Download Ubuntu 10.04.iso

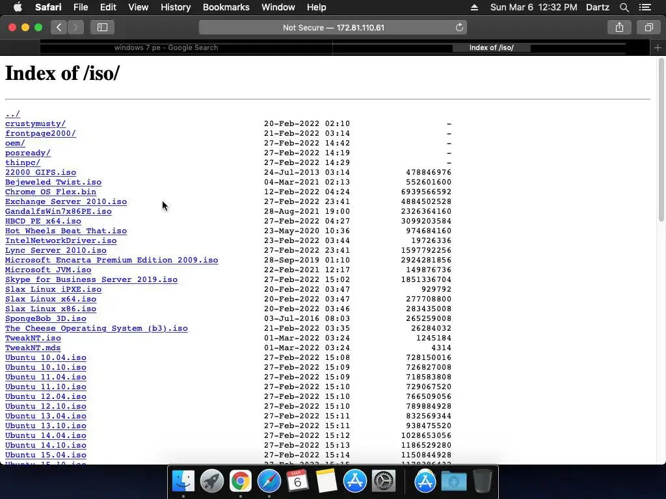(46, 358)
